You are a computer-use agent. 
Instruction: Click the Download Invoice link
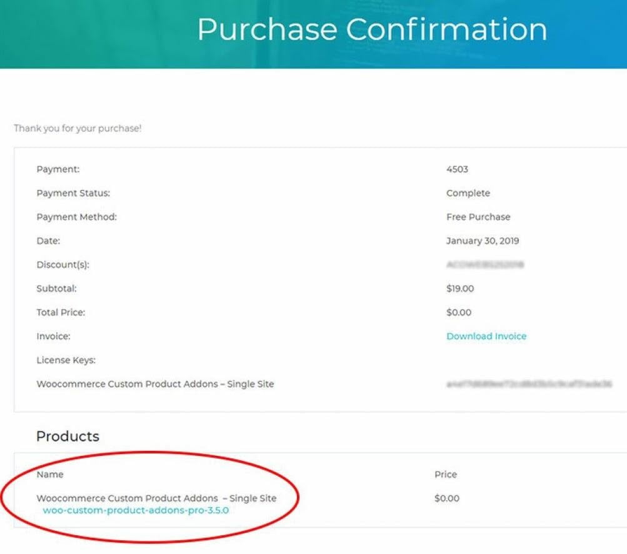pos(486,336)
